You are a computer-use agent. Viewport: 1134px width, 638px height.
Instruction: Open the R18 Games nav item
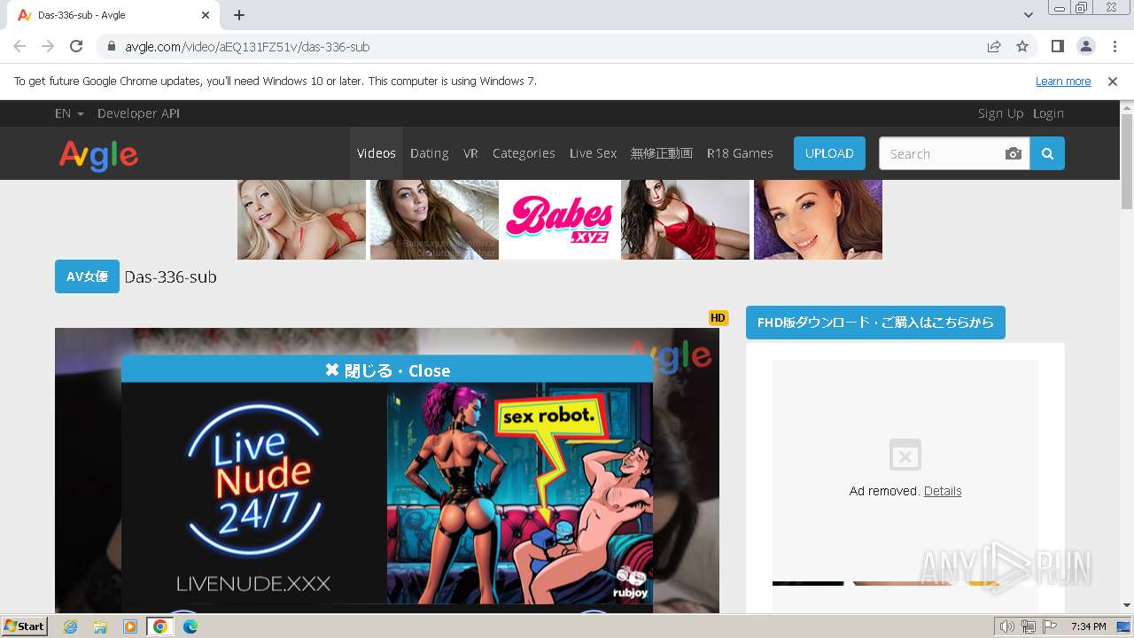tap(740, 153)
